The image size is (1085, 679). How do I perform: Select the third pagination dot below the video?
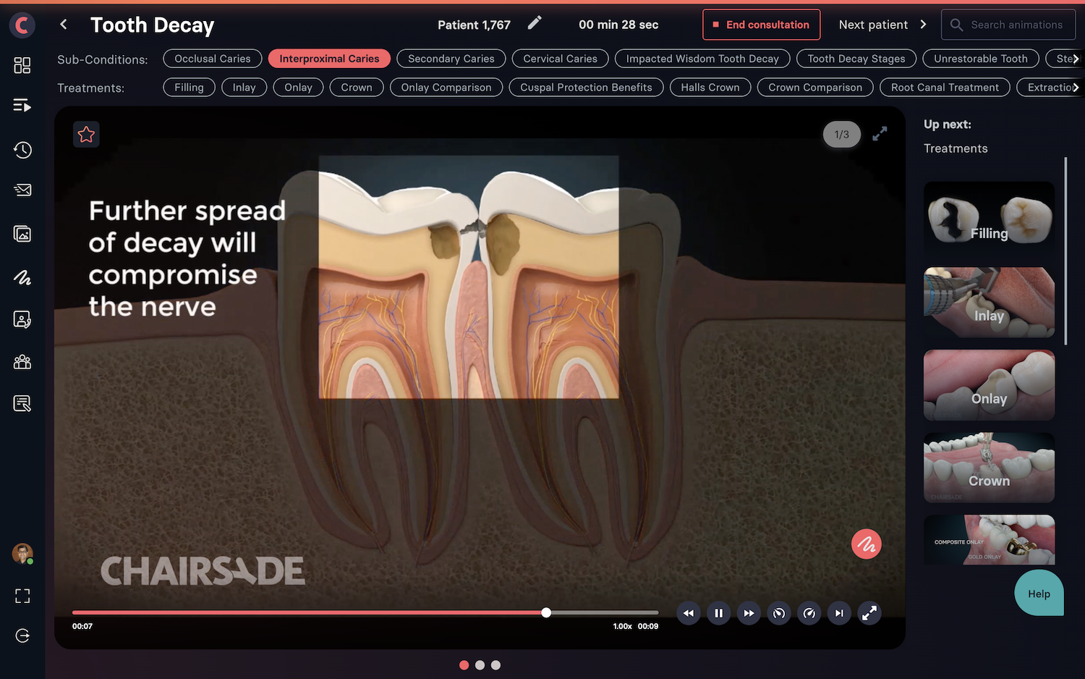tap(495, 665)
